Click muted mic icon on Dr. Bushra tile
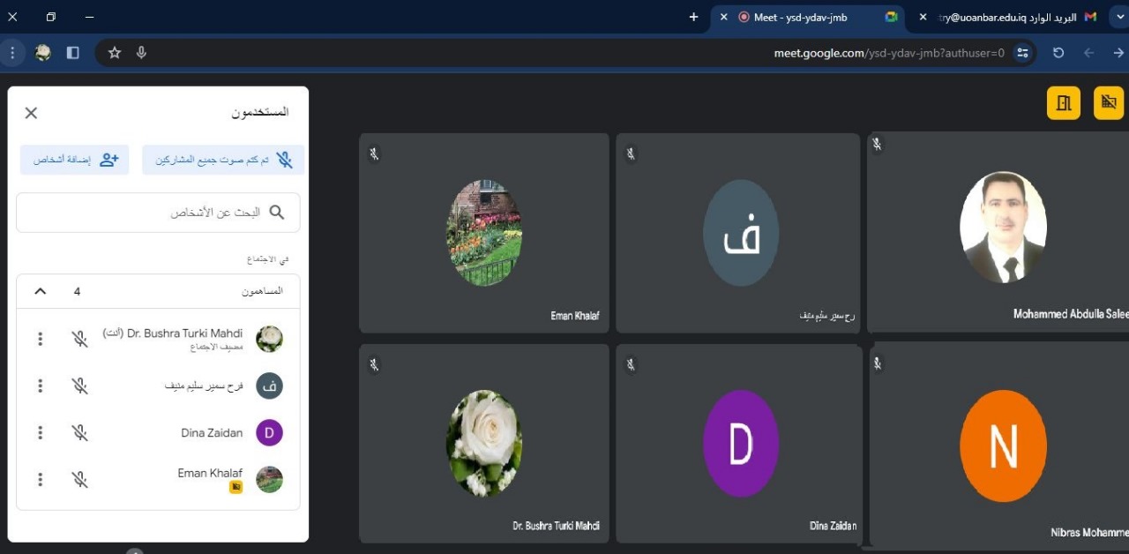The width and height of the screenshot is (1129, 554). (x=374, y=364)
